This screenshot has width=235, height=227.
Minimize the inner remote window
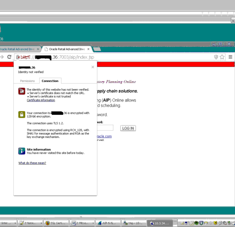tap(214, 44)
